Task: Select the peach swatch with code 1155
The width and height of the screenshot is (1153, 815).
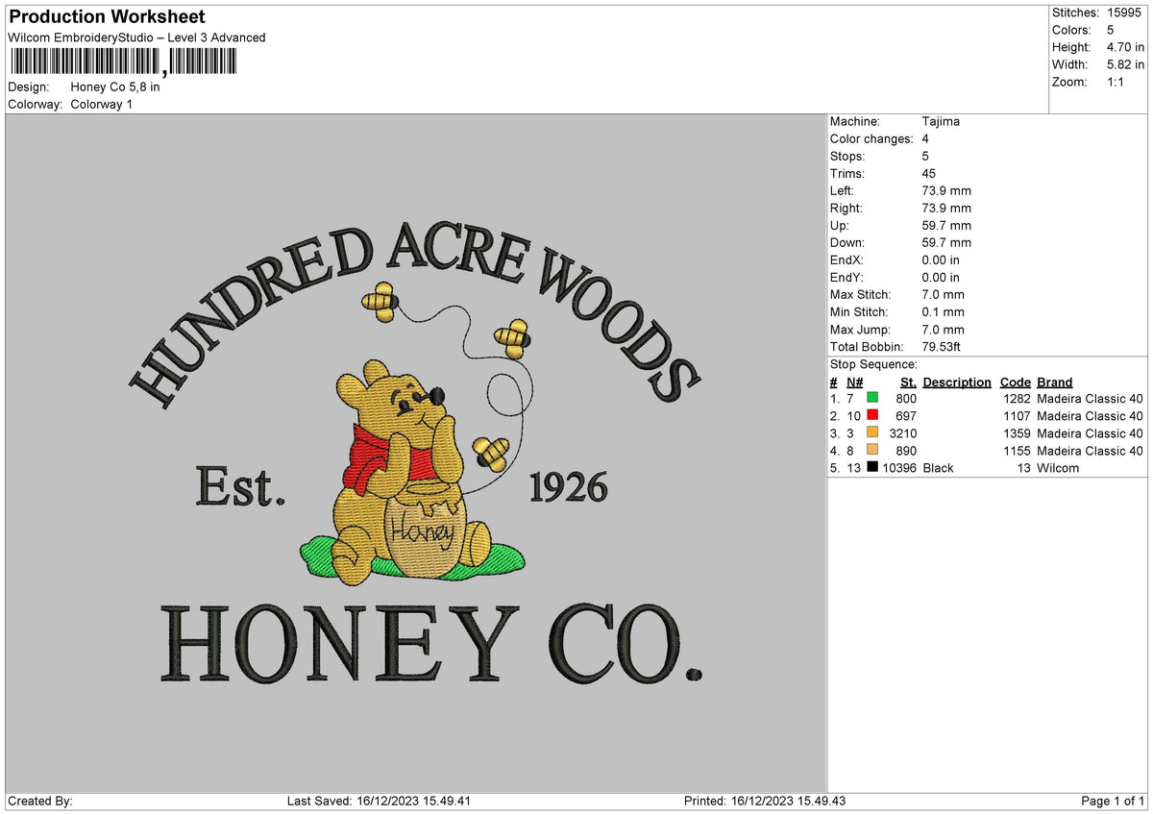Action: pos(872,451)
